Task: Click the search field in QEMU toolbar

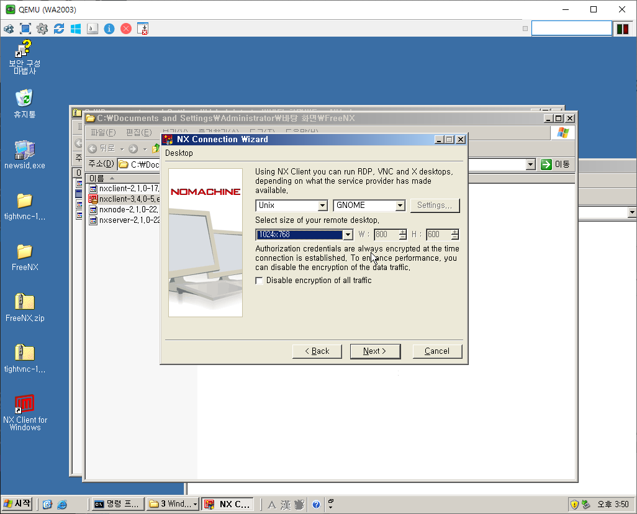Action: pos(572,29)
